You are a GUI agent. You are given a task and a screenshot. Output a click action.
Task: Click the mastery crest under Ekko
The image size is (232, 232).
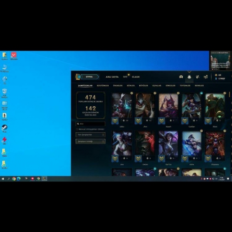[x=115, y=121]
